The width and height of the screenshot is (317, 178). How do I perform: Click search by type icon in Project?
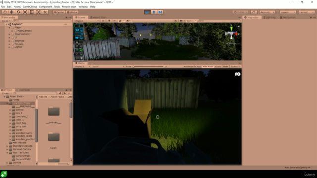[x=60, y=93]
